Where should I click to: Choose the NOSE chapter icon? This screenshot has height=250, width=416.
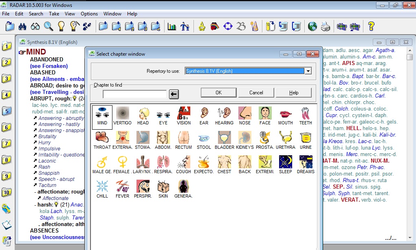click(x=244, y=117)
